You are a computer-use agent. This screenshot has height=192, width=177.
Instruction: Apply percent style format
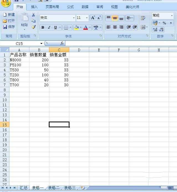tap(164, 23)
